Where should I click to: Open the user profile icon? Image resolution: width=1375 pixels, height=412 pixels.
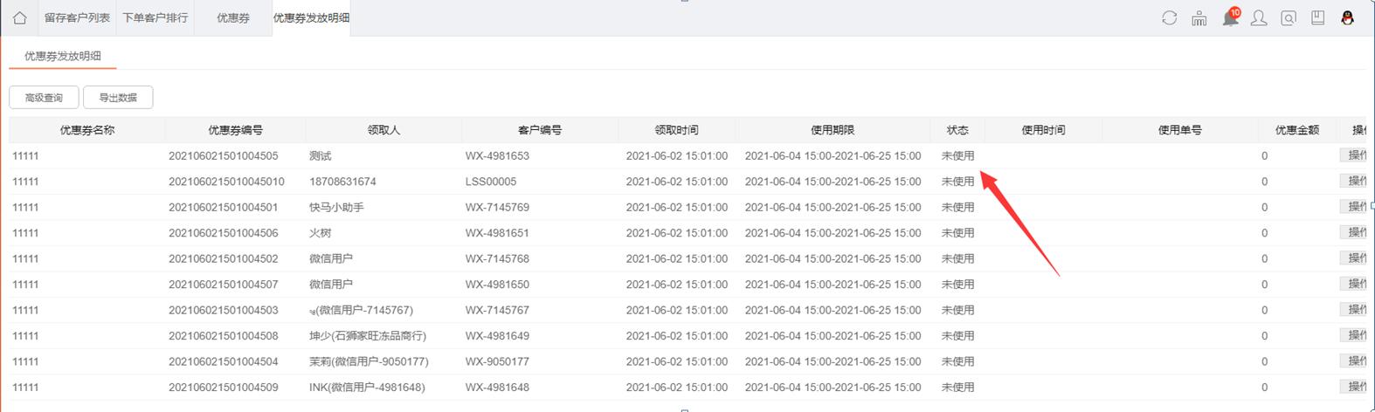tap(1259, 17)
